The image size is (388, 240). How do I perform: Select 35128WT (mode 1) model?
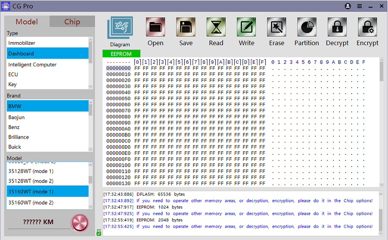(47, 171)
